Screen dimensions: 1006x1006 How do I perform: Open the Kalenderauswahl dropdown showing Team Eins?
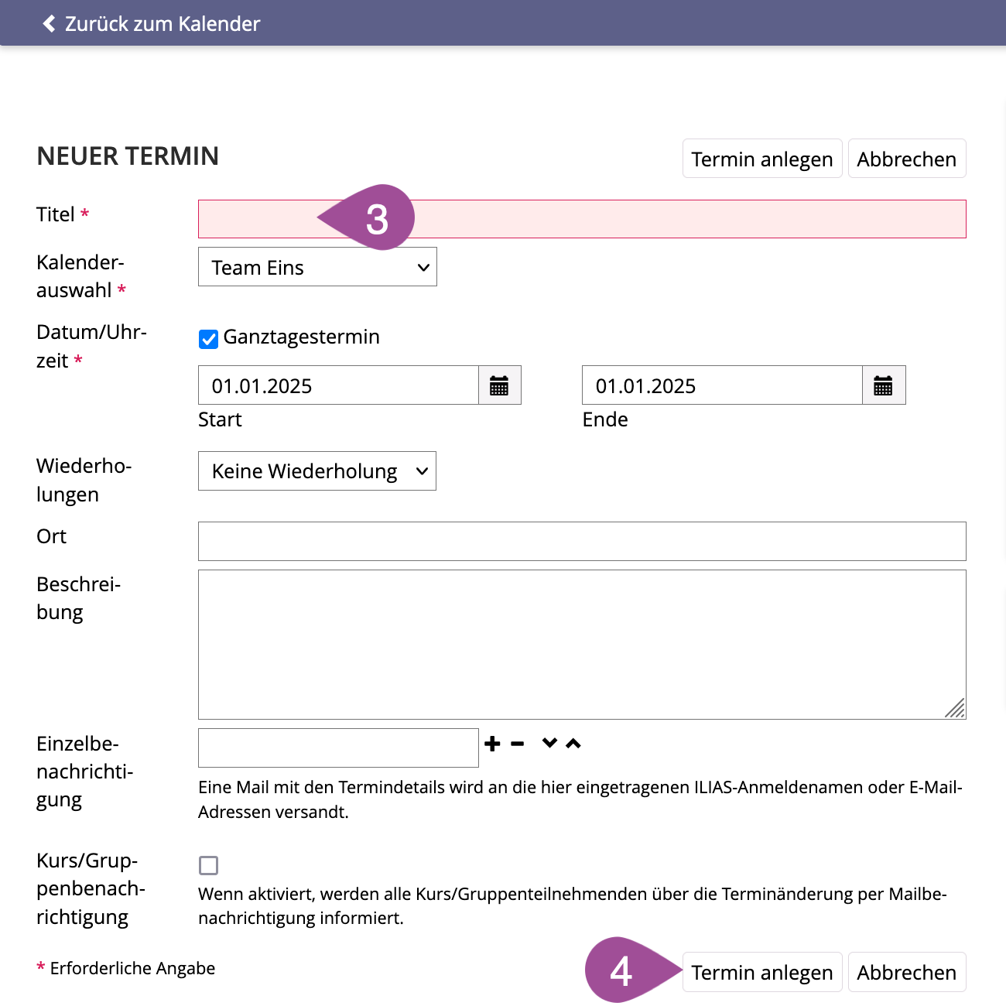pos(317,267)
